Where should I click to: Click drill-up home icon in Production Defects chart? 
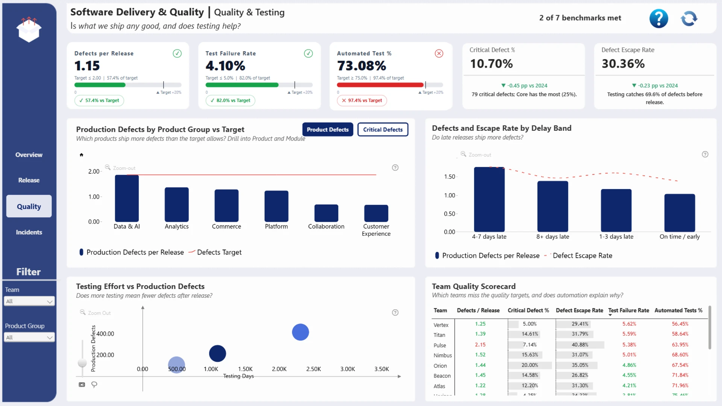click(81, 155)
